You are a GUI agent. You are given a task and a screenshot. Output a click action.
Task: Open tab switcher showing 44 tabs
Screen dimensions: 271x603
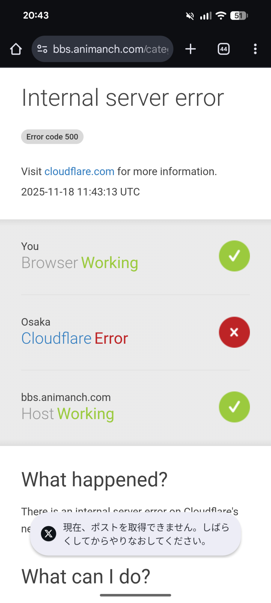coord(223,49)
